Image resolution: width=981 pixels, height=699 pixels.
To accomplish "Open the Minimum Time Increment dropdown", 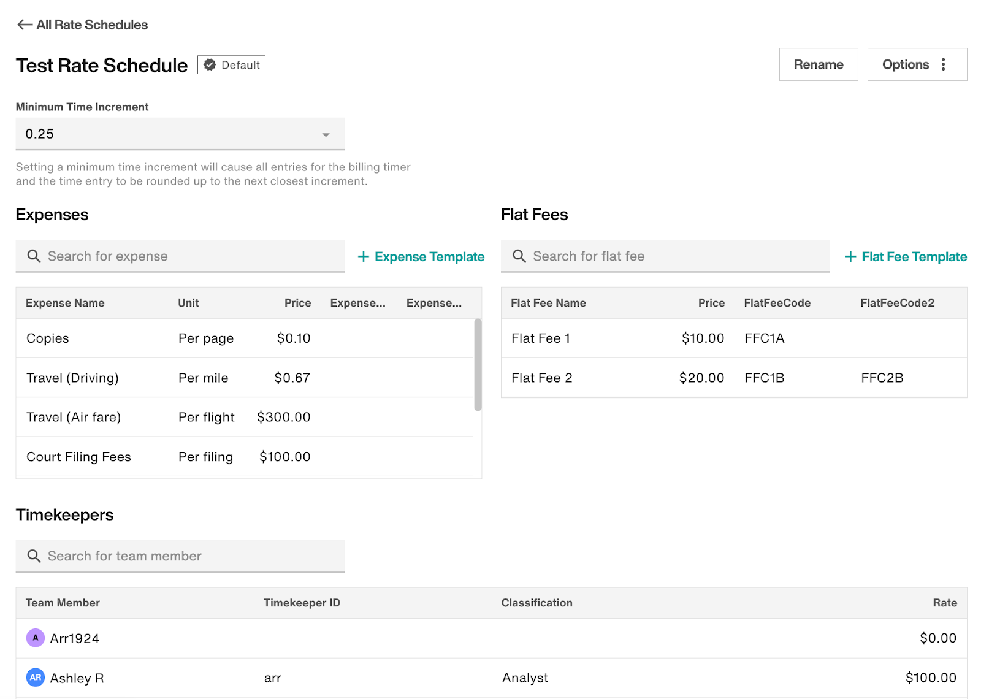I will [180, 134].
